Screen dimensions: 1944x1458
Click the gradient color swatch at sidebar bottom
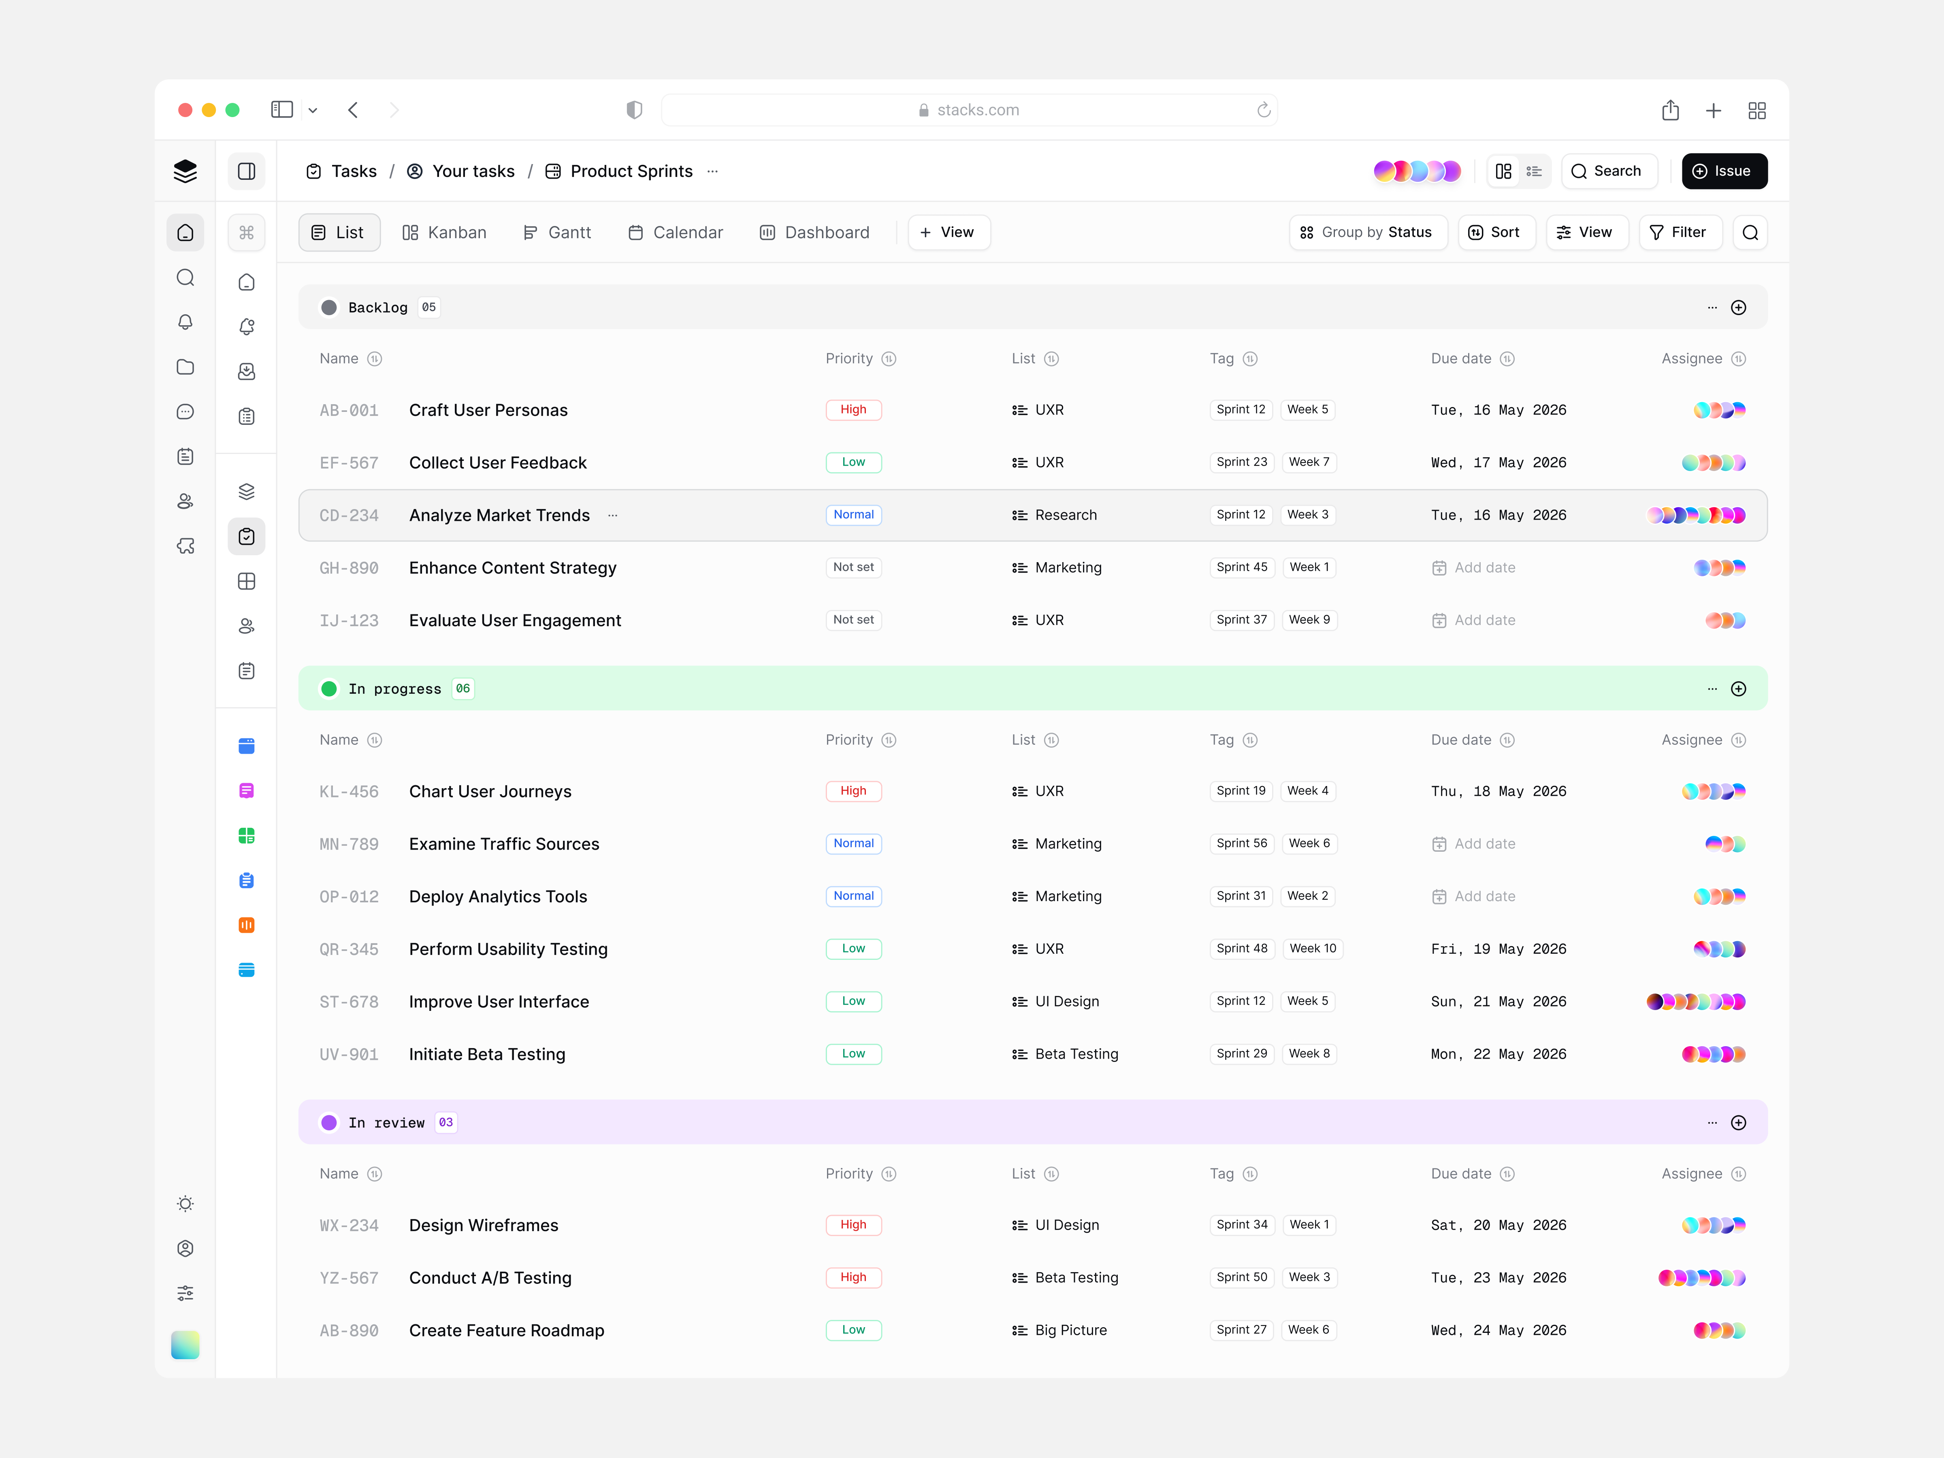[185, 1345]
